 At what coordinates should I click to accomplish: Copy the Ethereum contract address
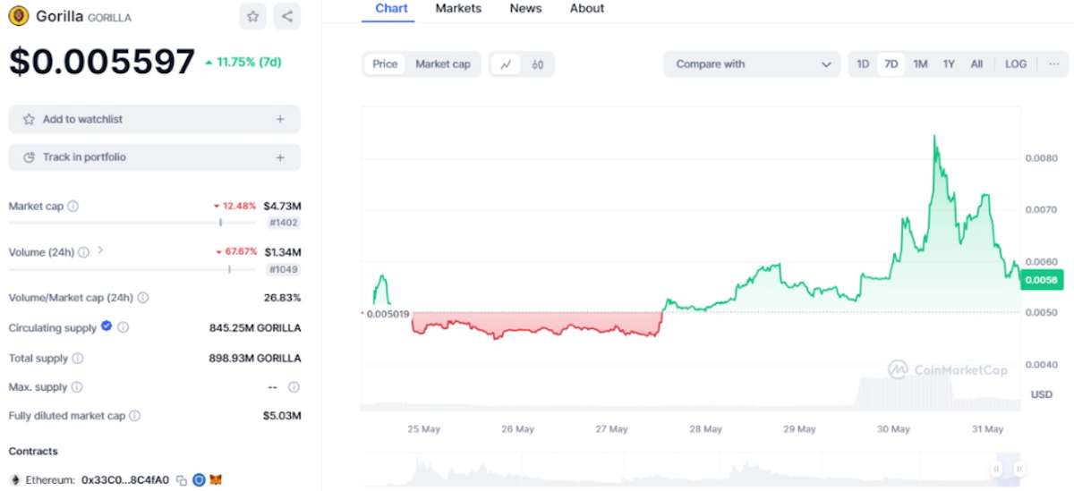pos(181,480)
